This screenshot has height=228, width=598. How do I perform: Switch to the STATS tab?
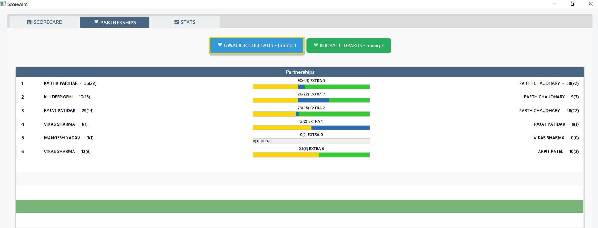point(185,22)
